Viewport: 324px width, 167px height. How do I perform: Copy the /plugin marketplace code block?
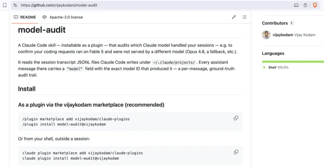(x=236, y=118)
